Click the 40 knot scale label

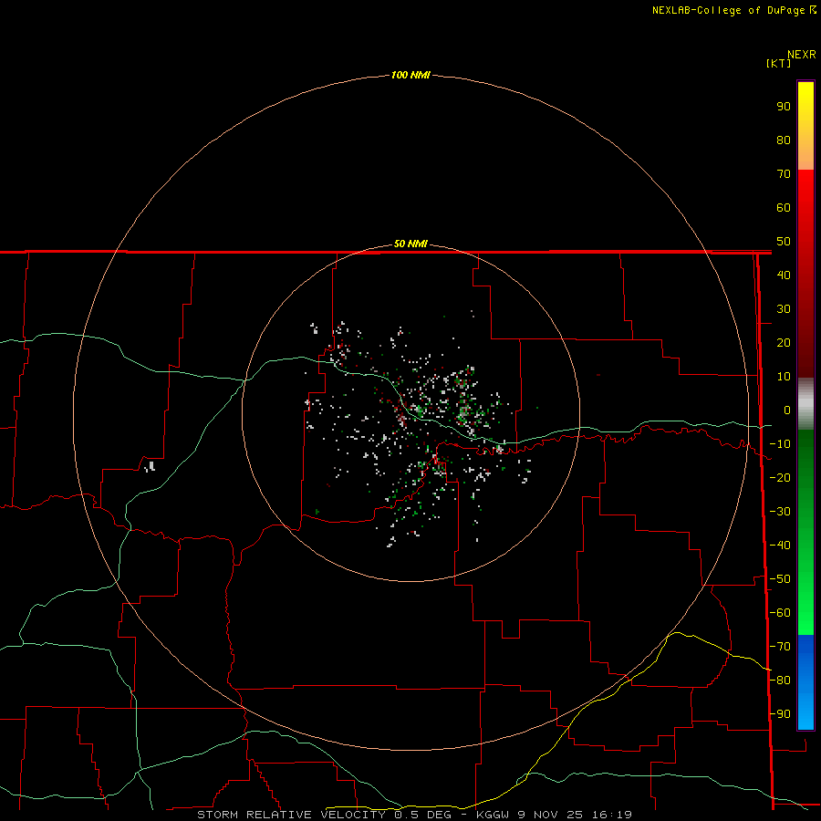click(x=784, y=275)
